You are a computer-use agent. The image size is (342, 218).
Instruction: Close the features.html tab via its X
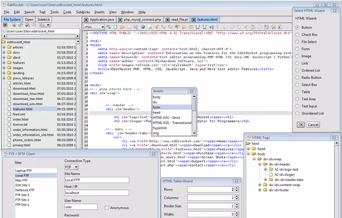pos(194,20)
